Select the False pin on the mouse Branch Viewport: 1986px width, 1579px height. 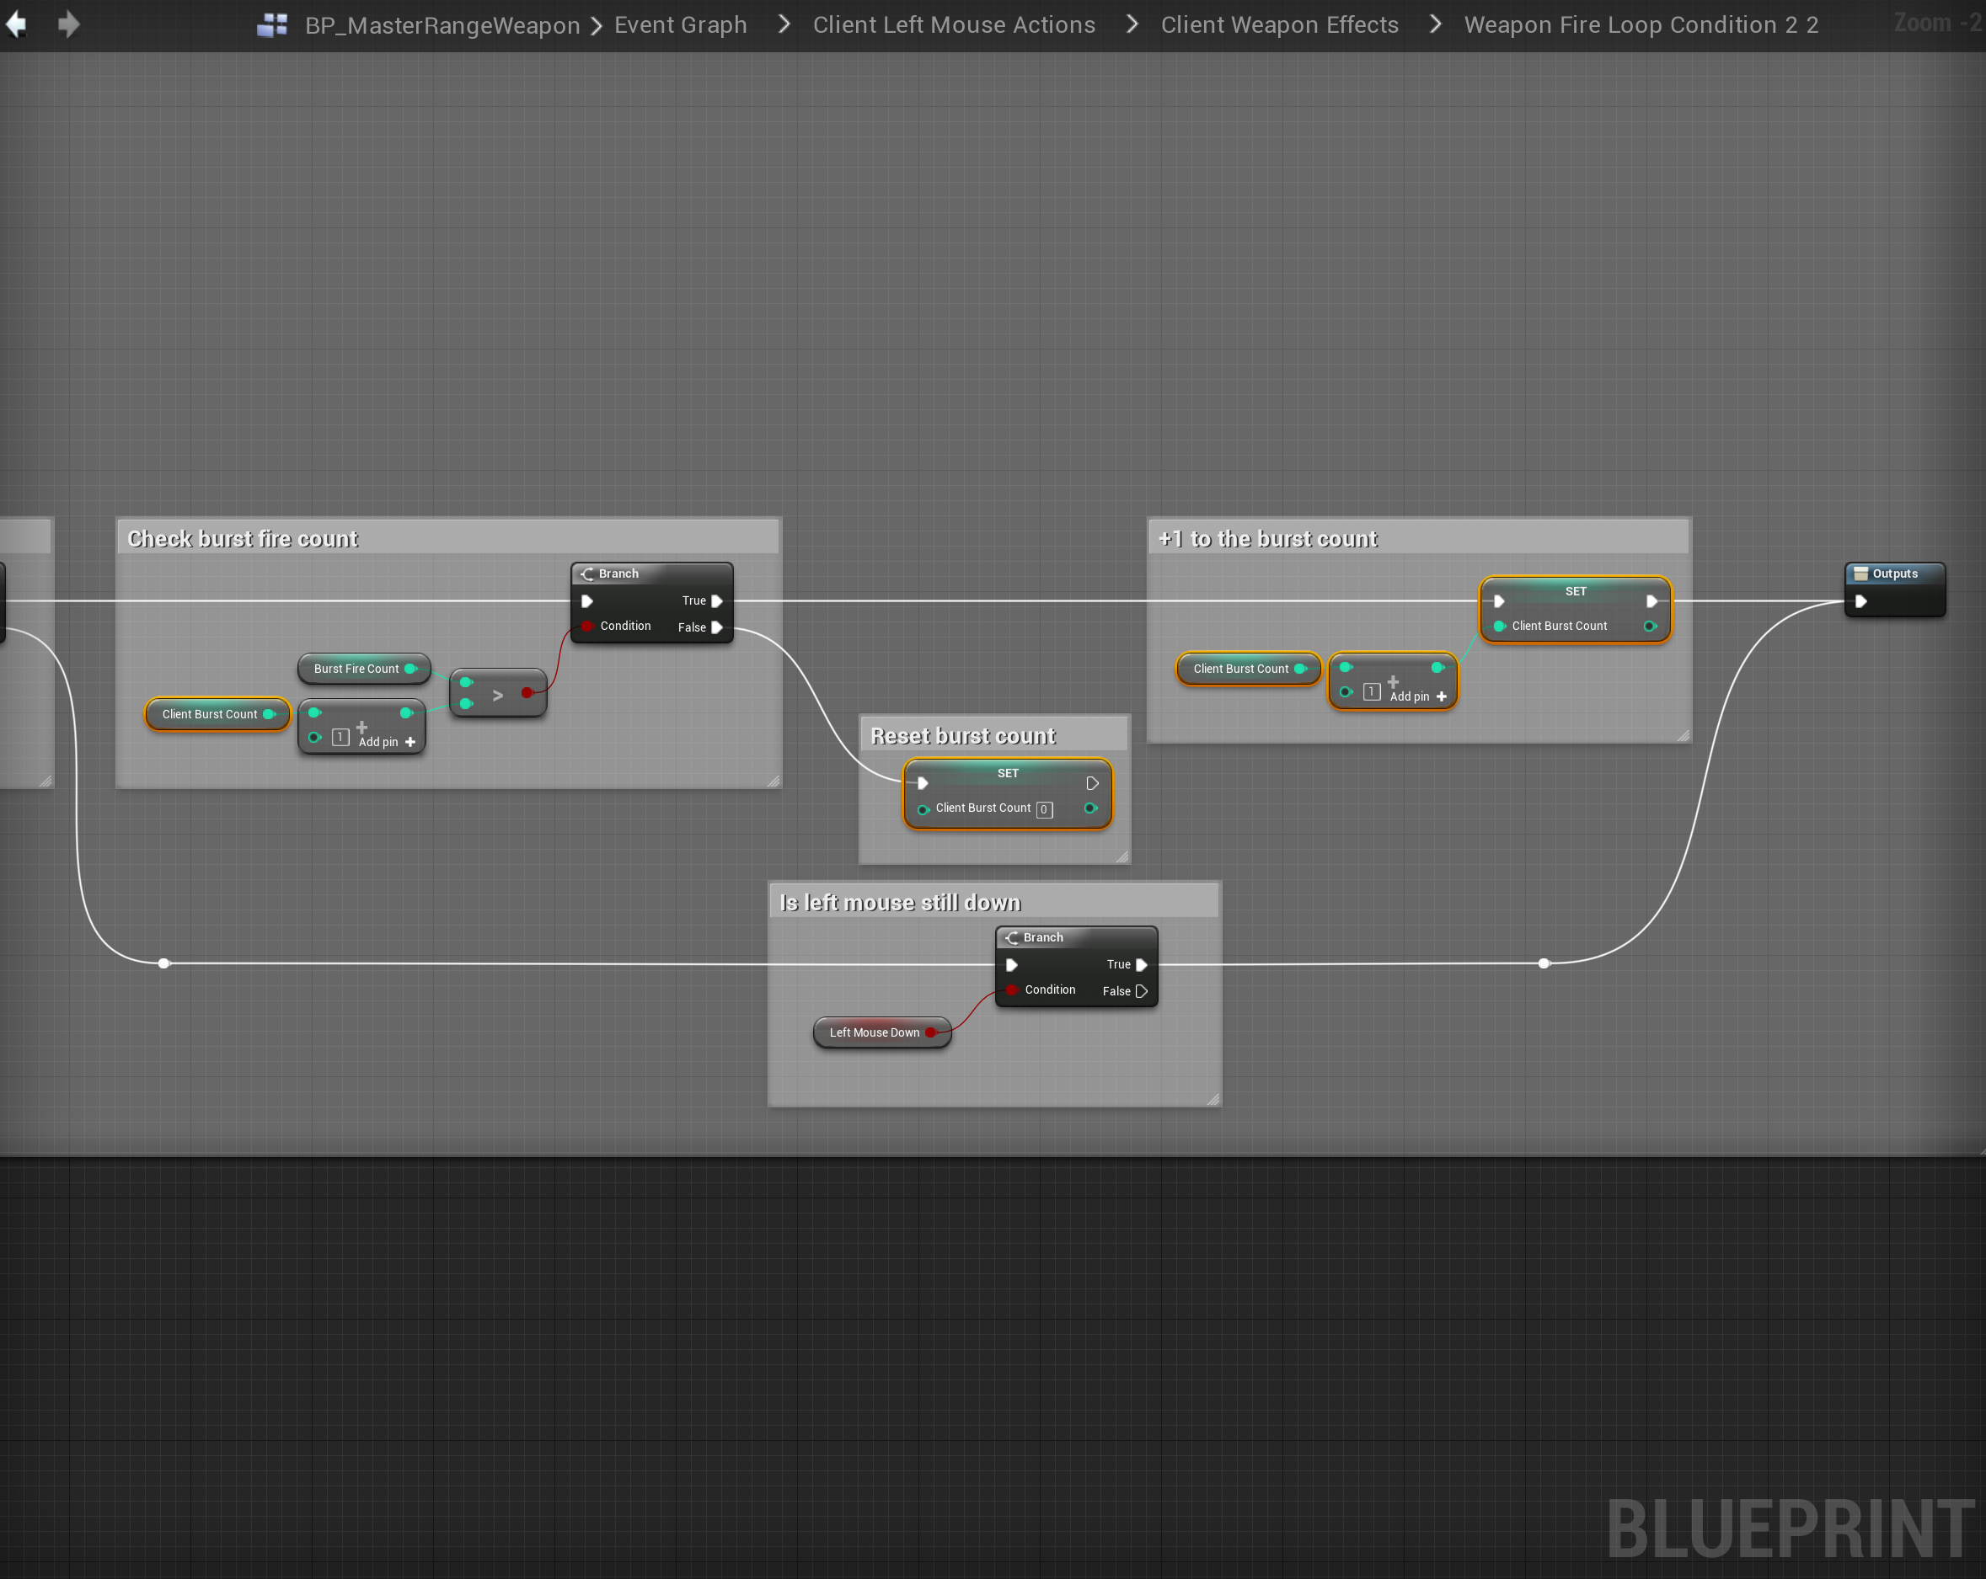click(1142, 991)
